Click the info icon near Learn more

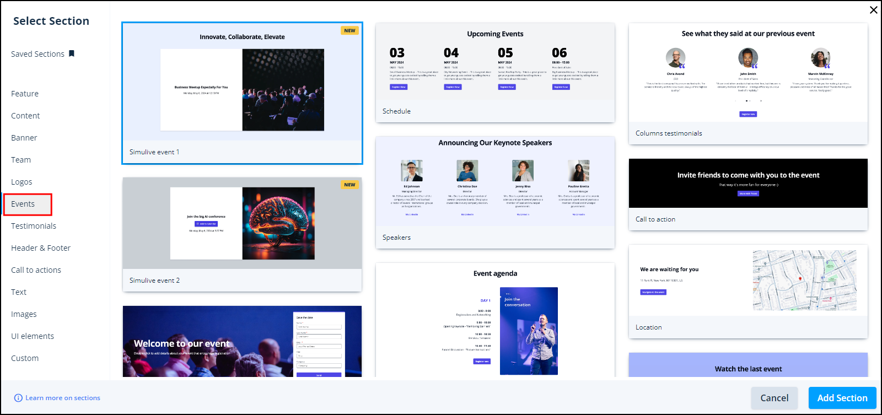point(18,398)
